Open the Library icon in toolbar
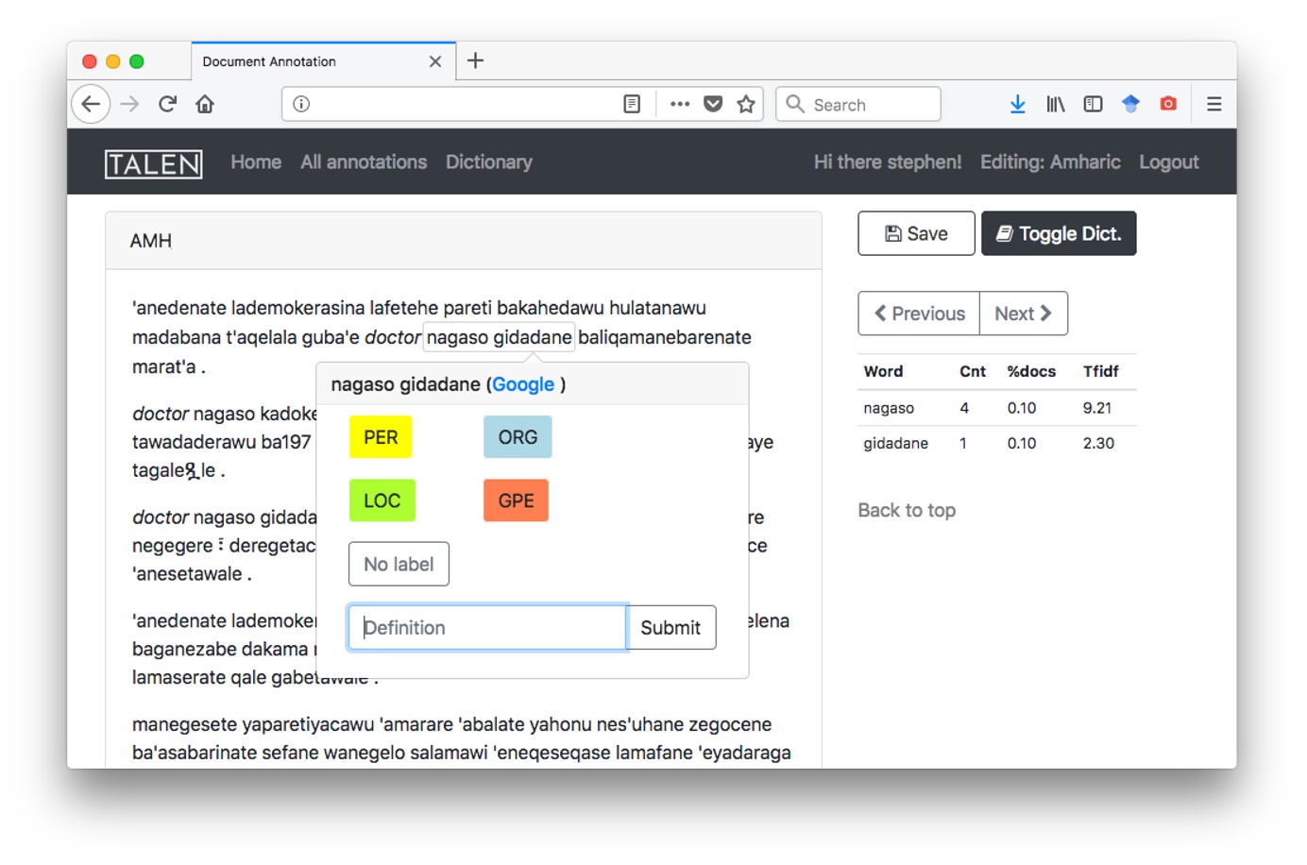1307x865 pixels. [x=1056, y=104]
